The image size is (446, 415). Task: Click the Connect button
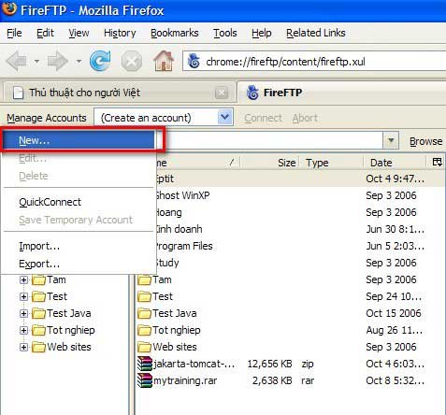click(x=264, y=118)
